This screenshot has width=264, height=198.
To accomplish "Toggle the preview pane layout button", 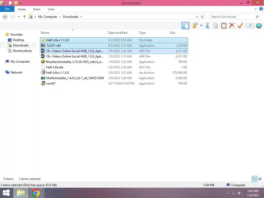I will [185, 26].
